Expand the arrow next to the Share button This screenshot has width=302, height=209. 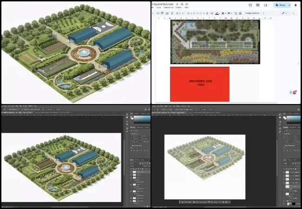(x=289, y=5)
